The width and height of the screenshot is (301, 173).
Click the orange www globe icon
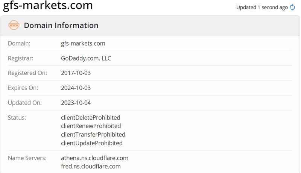click(x=14, y=25)
